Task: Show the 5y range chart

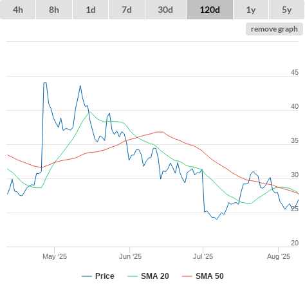Action: (286, 10)
